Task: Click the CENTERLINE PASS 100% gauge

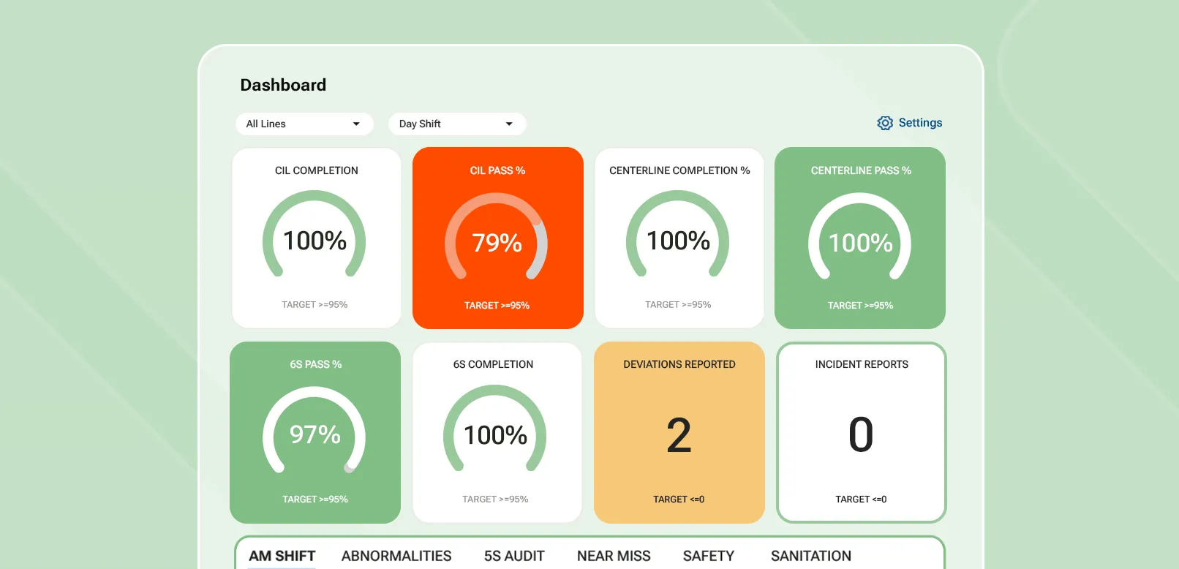Action: pos(860,238)
